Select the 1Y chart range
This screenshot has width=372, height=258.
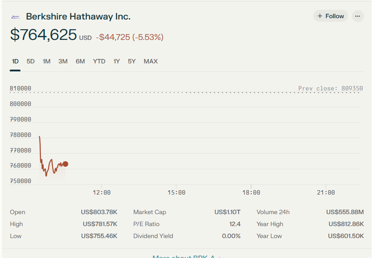pyautogui.click(x=116, y=61)
